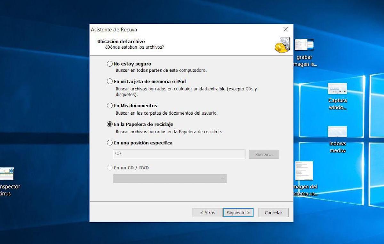The image size is (384, 244).
Task: Go back with the '< Atrás' button
Action: coord(207,213)
